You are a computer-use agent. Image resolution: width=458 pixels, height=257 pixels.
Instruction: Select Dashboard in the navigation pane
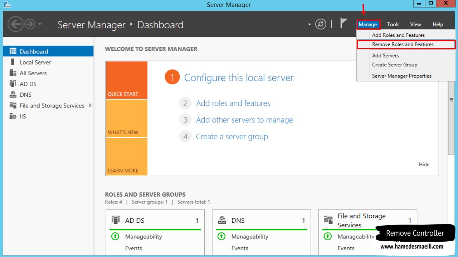(x=48, y=51)
